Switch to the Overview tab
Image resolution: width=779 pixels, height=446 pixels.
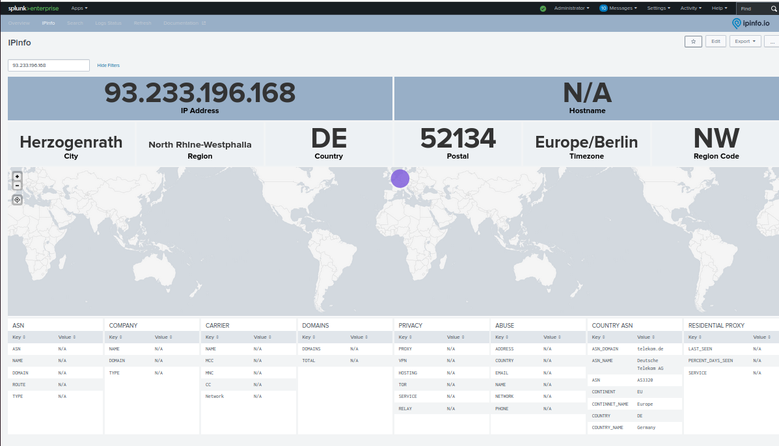[x=19, y=22]
